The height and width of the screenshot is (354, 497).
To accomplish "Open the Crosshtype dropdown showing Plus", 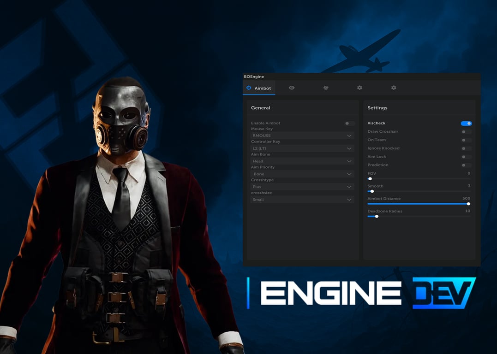I will point(302,186).
